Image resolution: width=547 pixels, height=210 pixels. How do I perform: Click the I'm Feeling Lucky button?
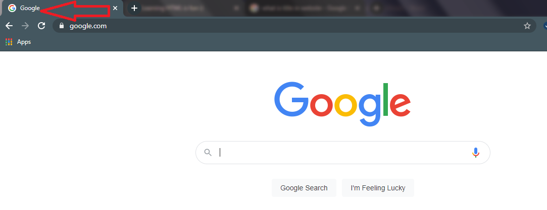[x=378, y=188]
